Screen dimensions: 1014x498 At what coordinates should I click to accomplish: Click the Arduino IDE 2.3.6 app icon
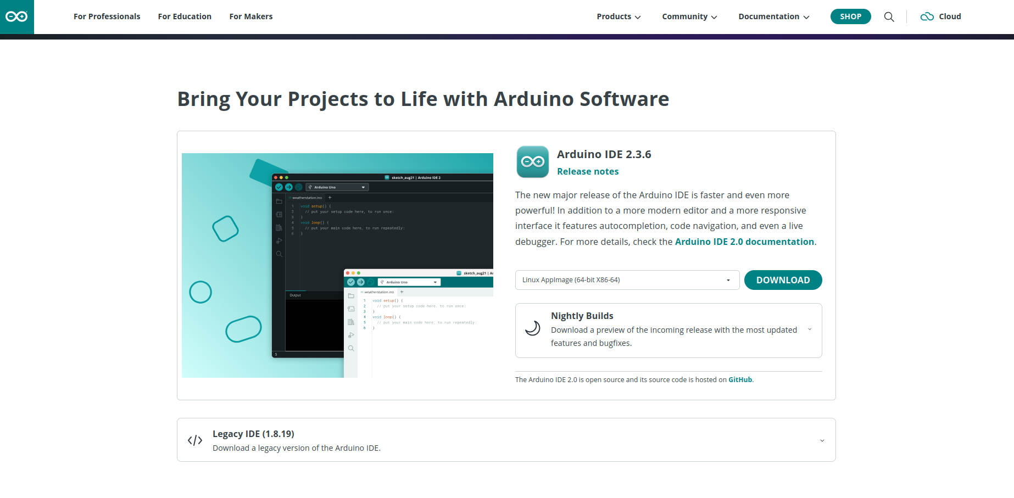point(532,162)
